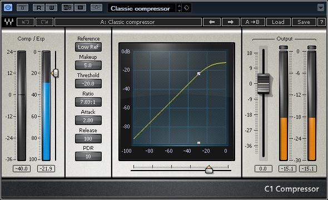
Task: Click the Comp/Exp threshold slider handle
Action: 55,73
